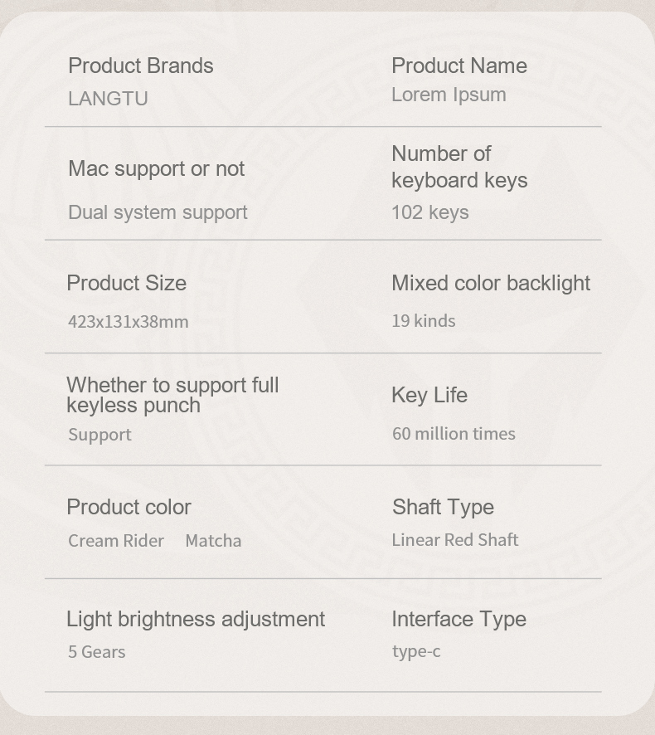Click the Key Life label
The image size is (655, 735).
click(x=429, y=395)
